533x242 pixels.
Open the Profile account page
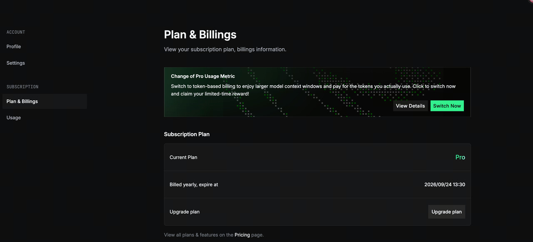pyautogui.click(x=14, y=47)
